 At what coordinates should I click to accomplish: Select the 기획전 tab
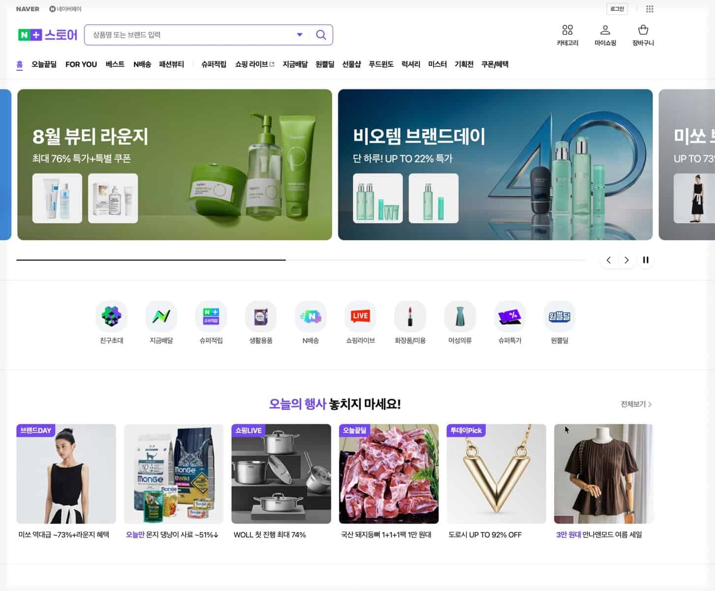pos(464,65)
